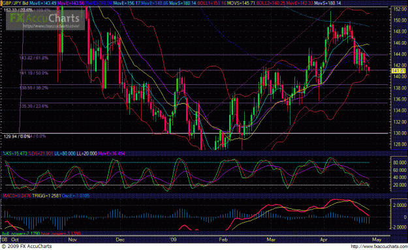408x250 pixels.
Task: Click the yellow '141.01' current price tag
Action: [398, 70]
